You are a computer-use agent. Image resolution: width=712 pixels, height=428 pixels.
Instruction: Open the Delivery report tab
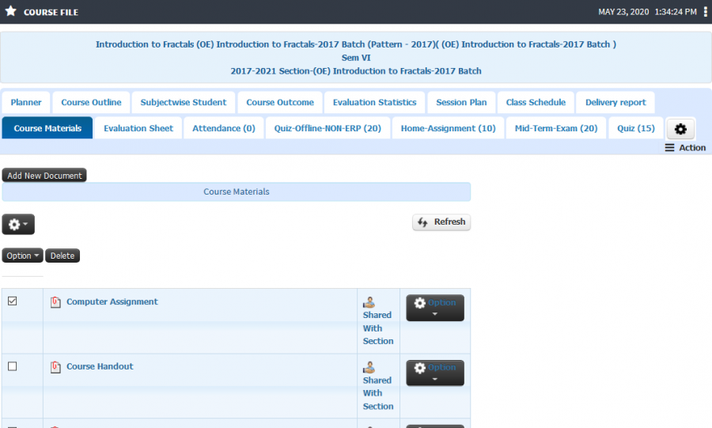615,102
